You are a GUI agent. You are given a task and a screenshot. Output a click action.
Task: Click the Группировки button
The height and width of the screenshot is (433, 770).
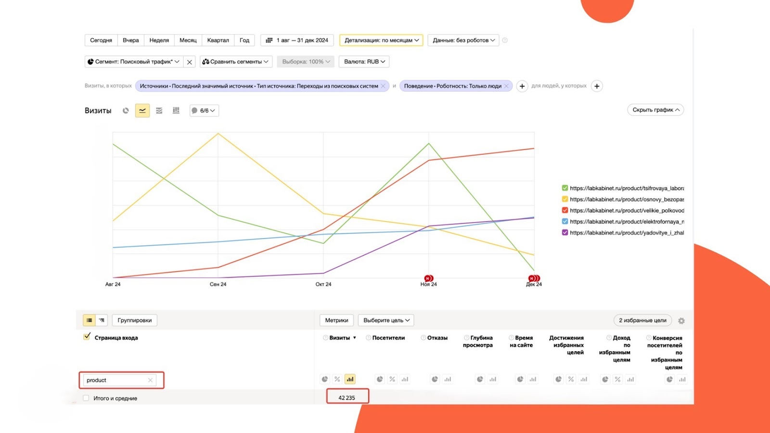134,320
